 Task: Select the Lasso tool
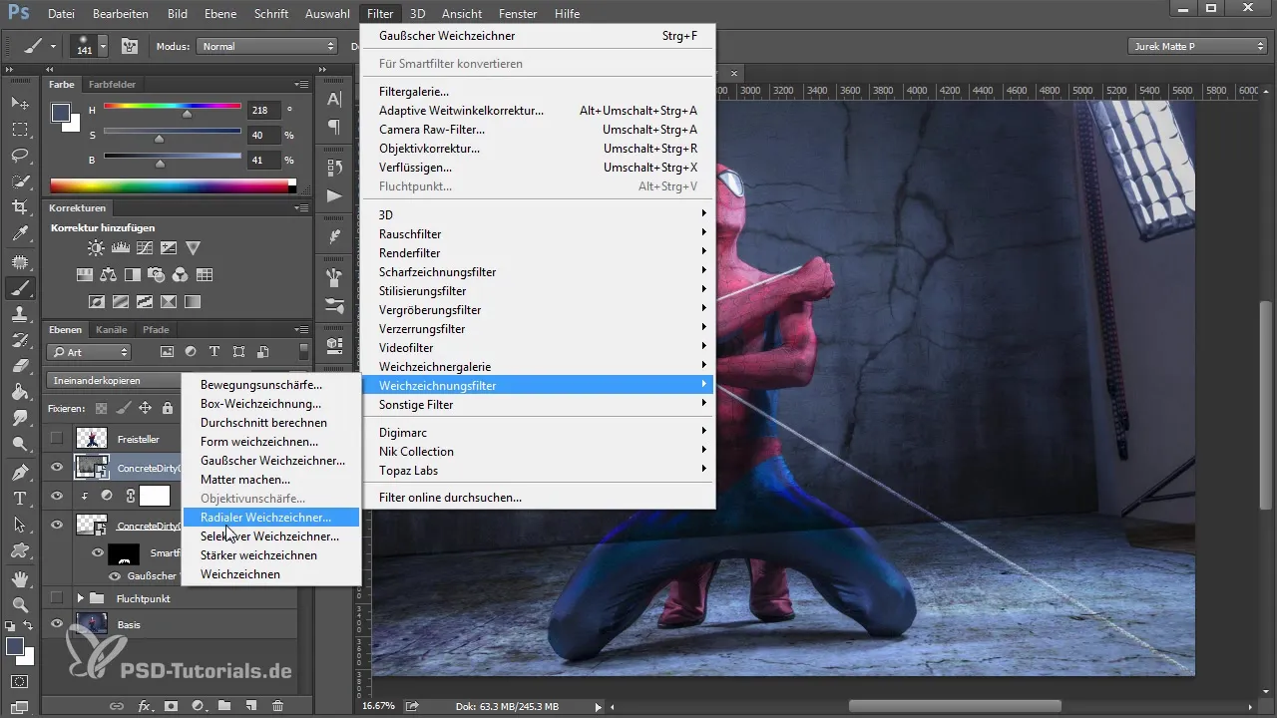pos(19,155)
